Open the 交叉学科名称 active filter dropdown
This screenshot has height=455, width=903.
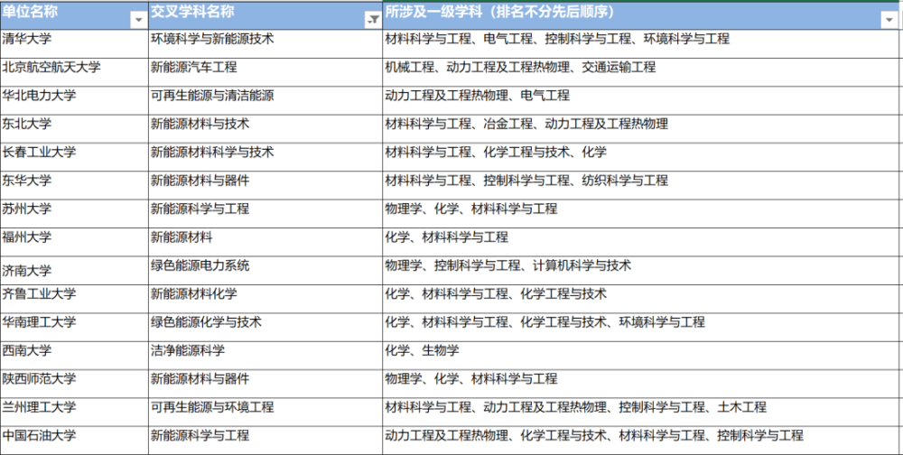(x=373, y=20)
